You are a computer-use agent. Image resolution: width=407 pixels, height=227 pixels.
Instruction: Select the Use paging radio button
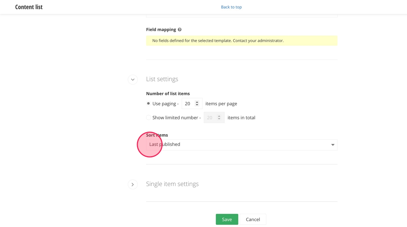(x=149, y=104)
